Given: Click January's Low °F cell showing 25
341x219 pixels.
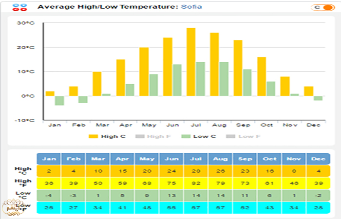Looking at the screenshot, I should [49, 208].
